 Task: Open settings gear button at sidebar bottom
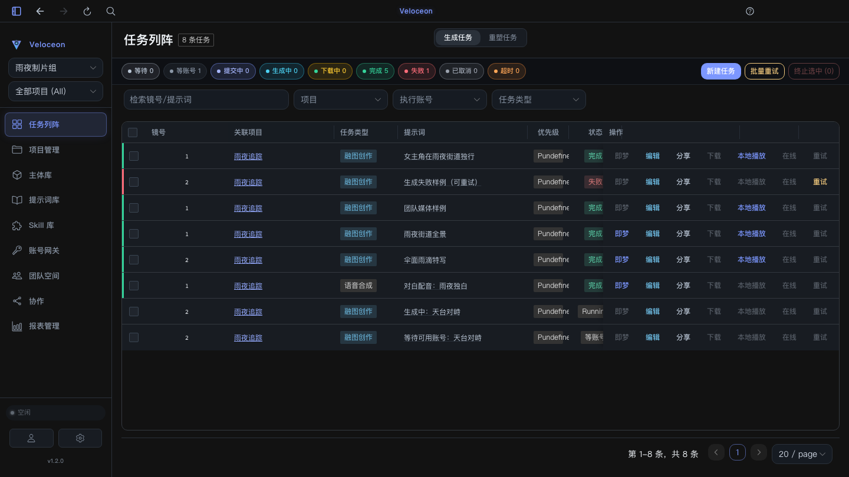tap(80, 438)
